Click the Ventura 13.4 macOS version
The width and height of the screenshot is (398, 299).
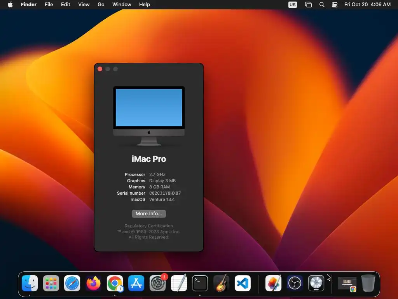162,199
